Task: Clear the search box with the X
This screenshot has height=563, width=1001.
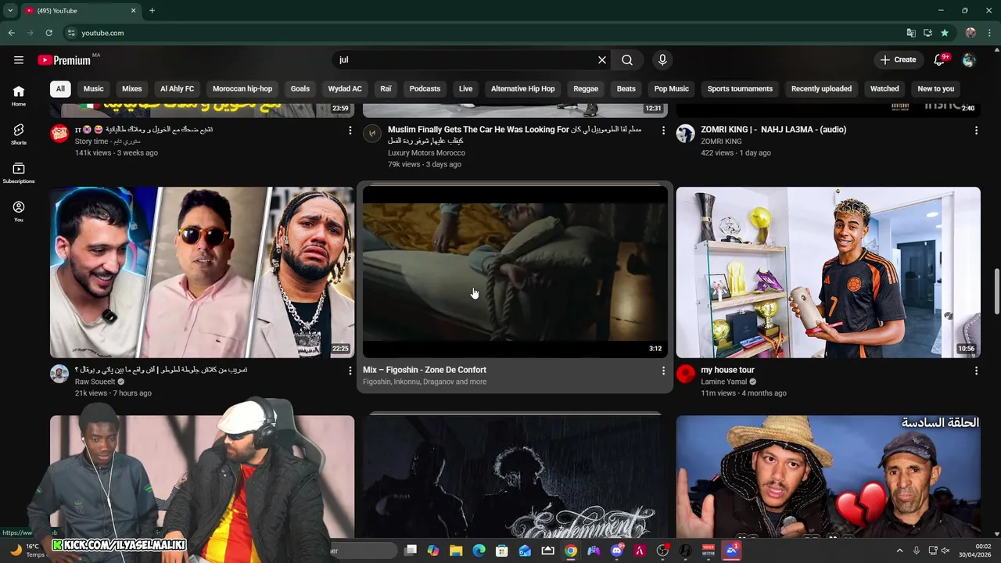Action: click(602, 60)
